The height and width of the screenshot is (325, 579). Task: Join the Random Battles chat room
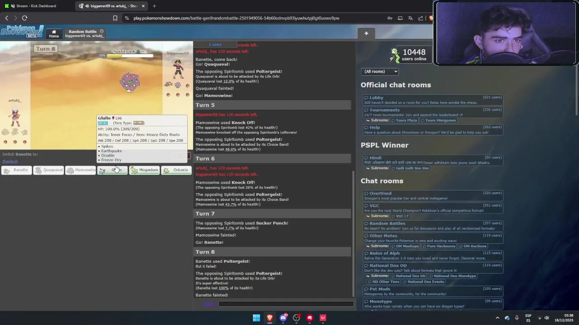(x=433, y=226)
